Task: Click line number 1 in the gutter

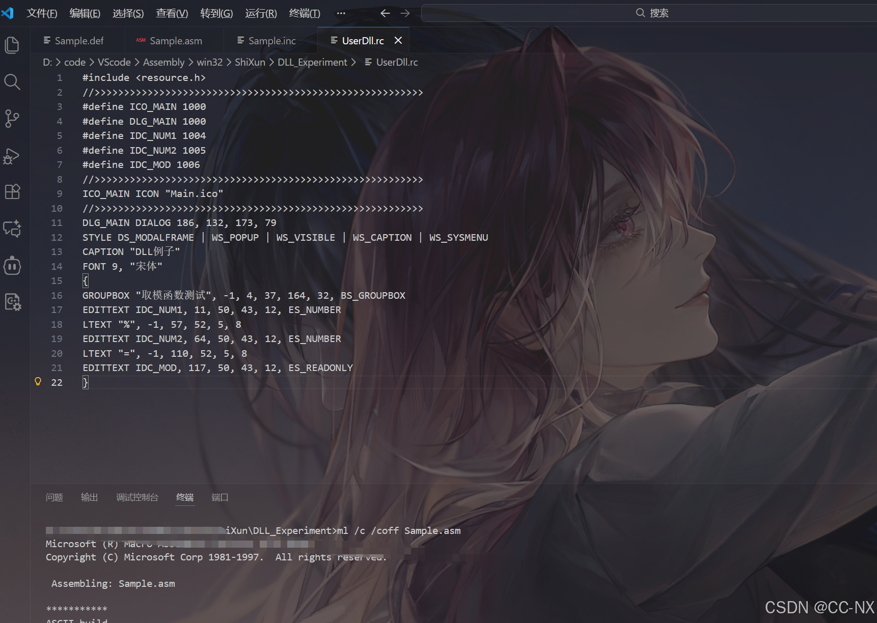Action: click(60, 78)
